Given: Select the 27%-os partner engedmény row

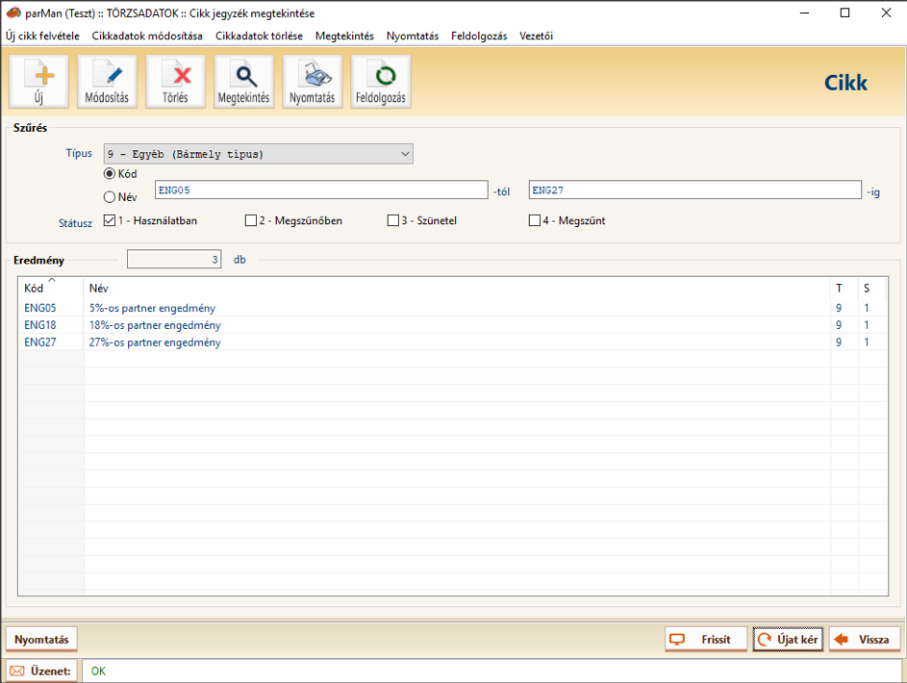Looking at the screenshot, I should pos(453,342).
